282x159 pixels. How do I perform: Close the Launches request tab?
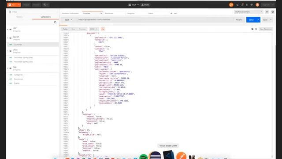coord(101,13)
